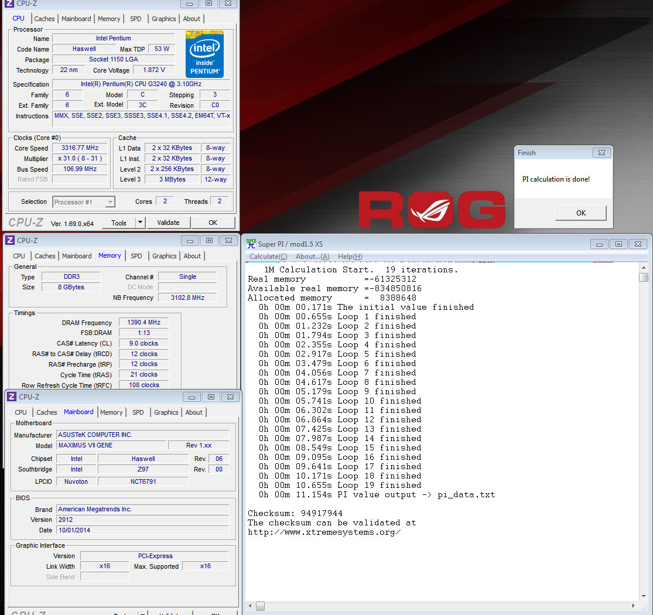The height and width of the screenshot is (615, 653).
Task: Click Super PI vertical scrollbar thumb
Action: [644, 277]
